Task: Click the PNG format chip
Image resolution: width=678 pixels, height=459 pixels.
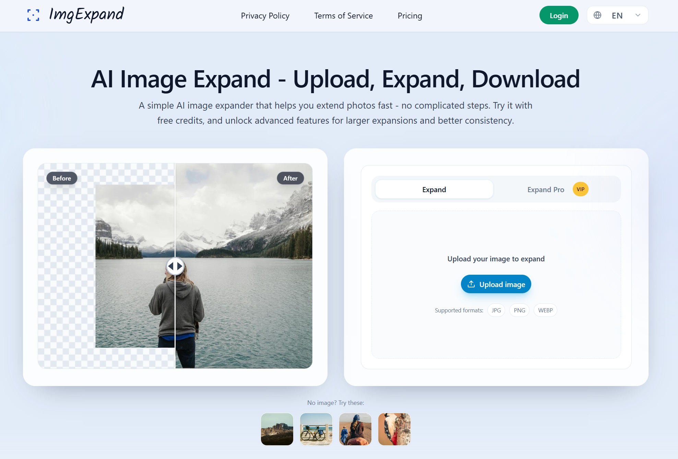Action: [520, 311]
